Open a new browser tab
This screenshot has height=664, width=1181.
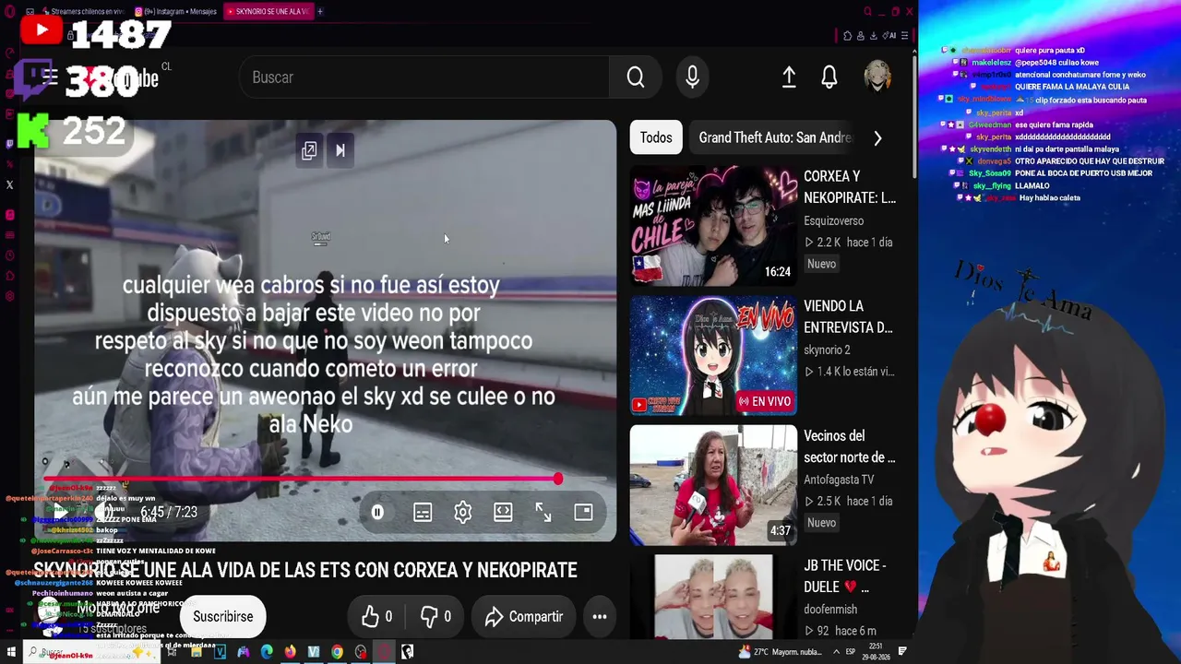click(x=320, y=11)
